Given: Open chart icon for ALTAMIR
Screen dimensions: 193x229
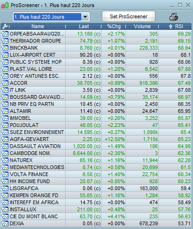Looking at the screenshot, I should (x=5, y=111).
